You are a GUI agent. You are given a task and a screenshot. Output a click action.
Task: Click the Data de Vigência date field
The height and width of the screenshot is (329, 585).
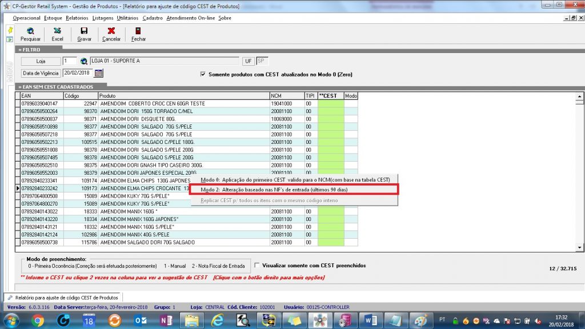point(78,73)
